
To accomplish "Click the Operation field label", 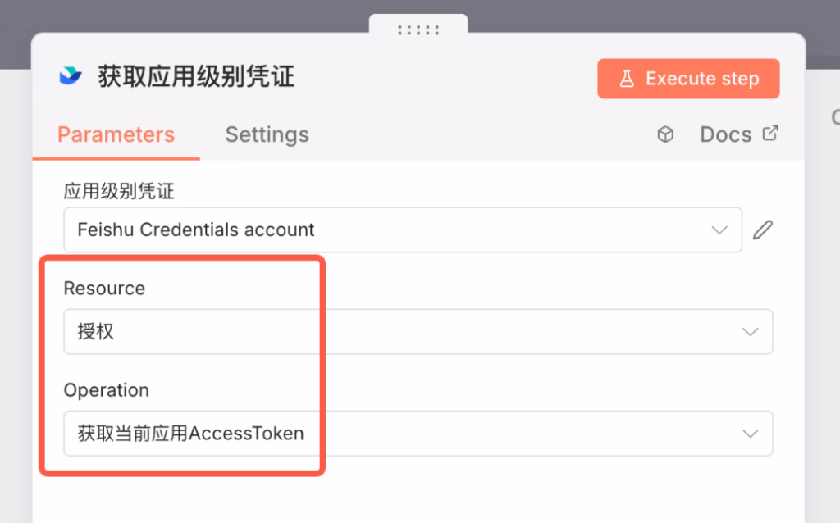I will (107, 390).
